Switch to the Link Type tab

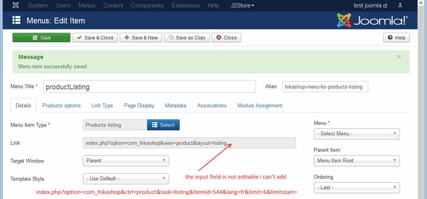(102, 106)
